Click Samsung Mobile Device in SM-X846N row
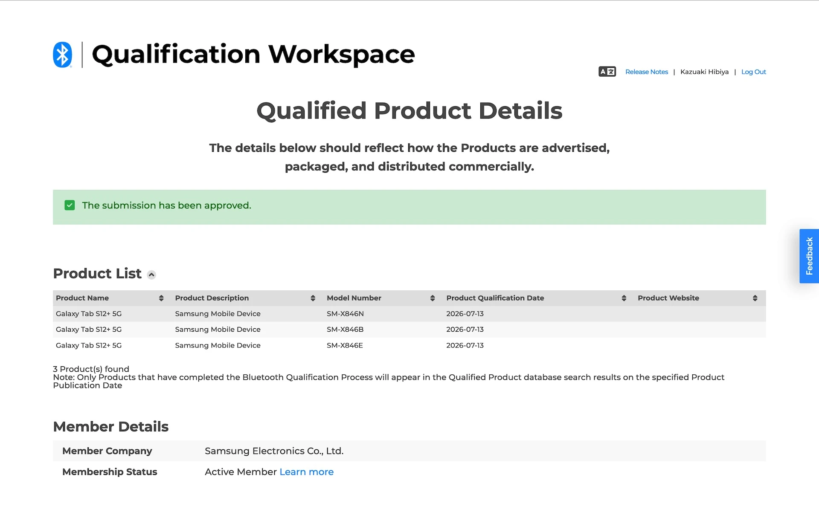 pyautogui.click(x=218, y=314)
